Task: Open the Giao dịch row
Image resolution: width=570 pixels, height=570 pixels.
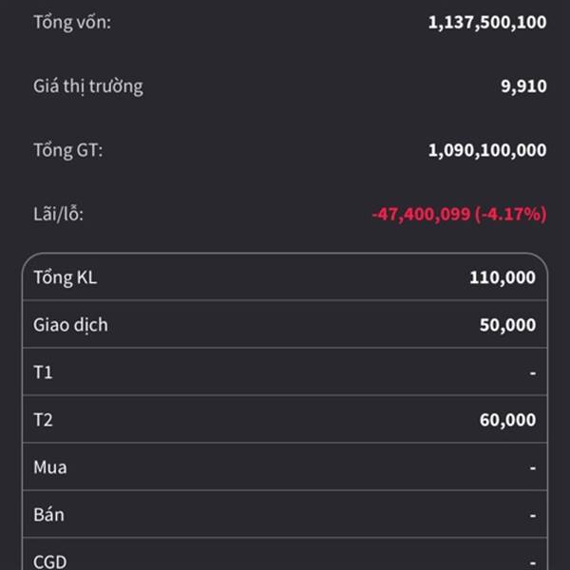Action: (x=285, y=324)
